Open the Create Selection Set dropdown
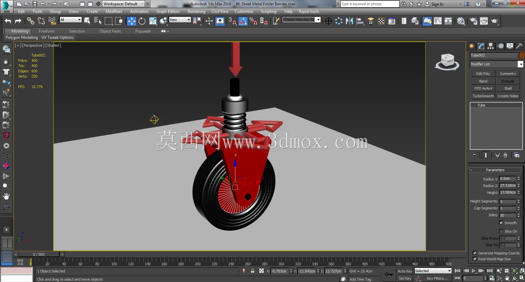The image size is (525, 282). tap(302, 20)
